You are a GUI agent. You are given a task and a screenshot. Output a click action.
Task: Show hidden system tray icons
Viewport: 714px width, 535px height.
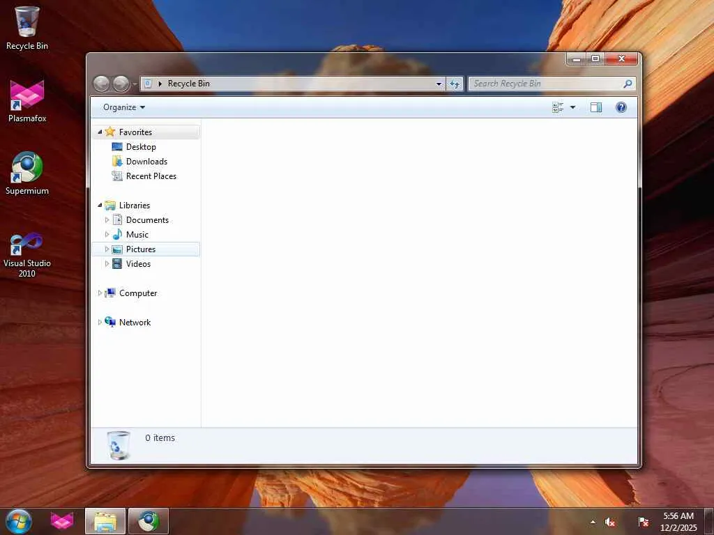pyautogui.click(x=593, y=522)
